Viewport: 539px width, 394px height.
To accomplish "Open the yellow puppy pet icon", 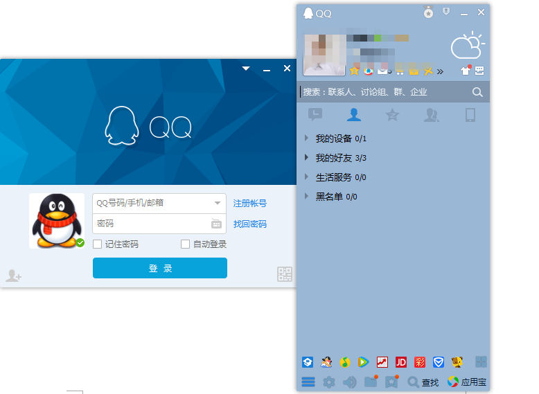I will pyautogui.click(x=457, y=361).
